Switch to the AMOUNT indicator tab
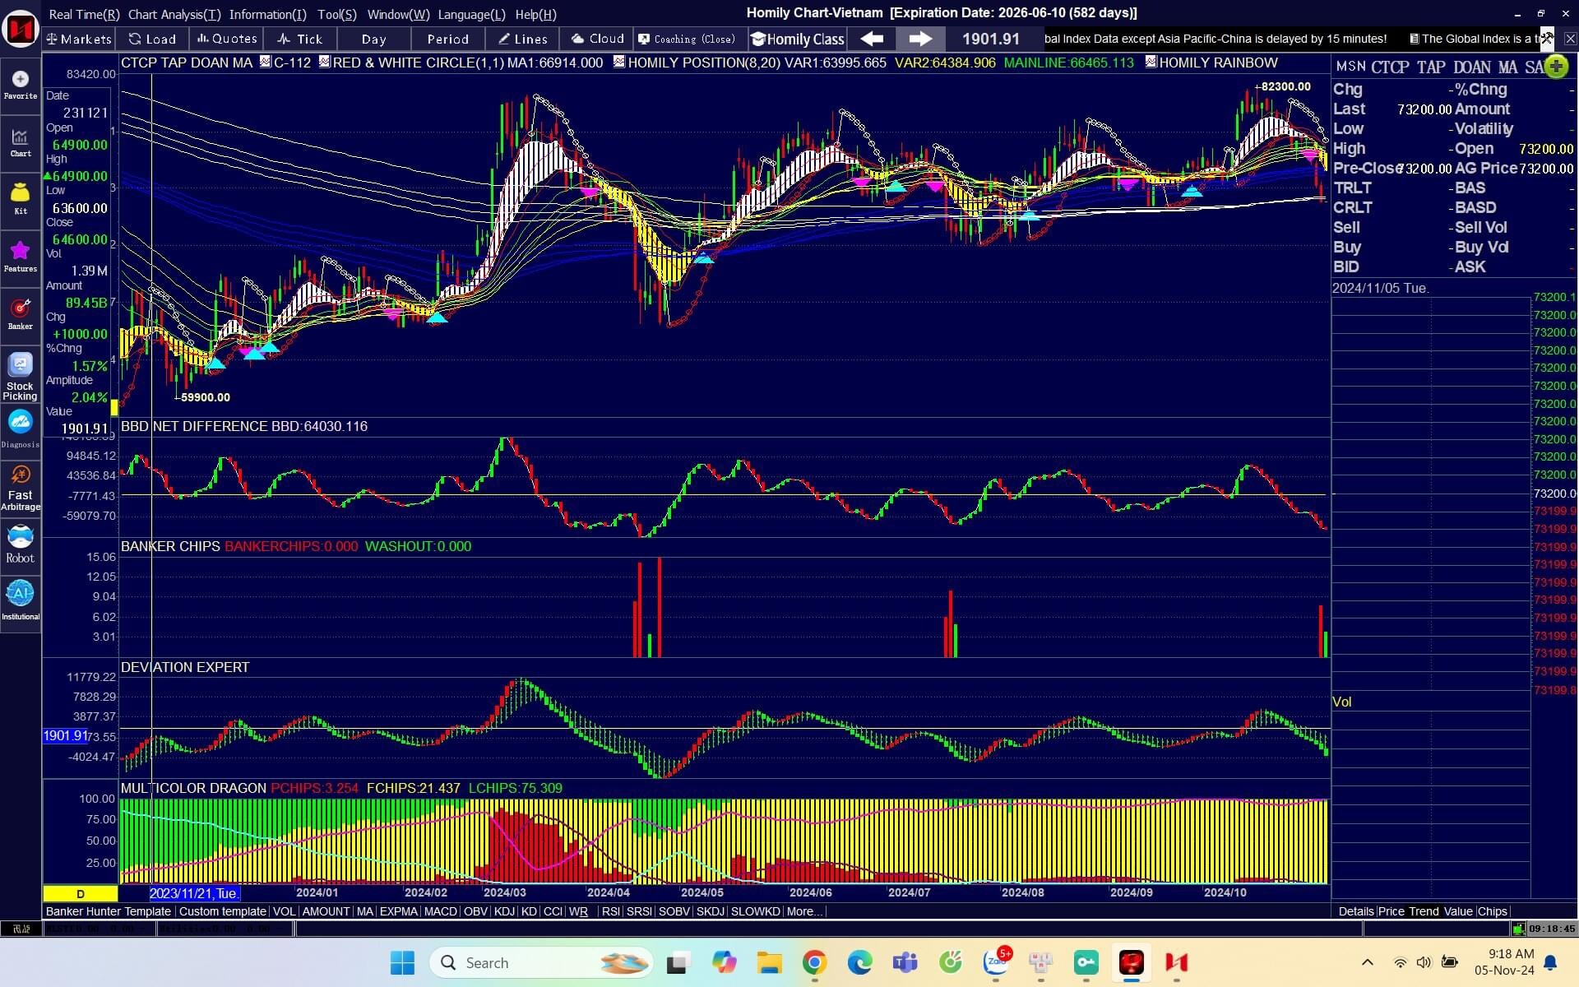This screenshot has height=987, width=1579. click(x=326, y=911)
